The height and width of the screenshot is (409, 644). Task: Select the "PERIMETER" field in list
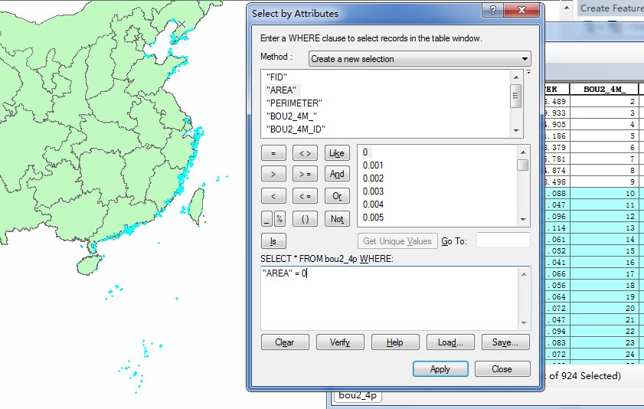(x=294, y=103)
